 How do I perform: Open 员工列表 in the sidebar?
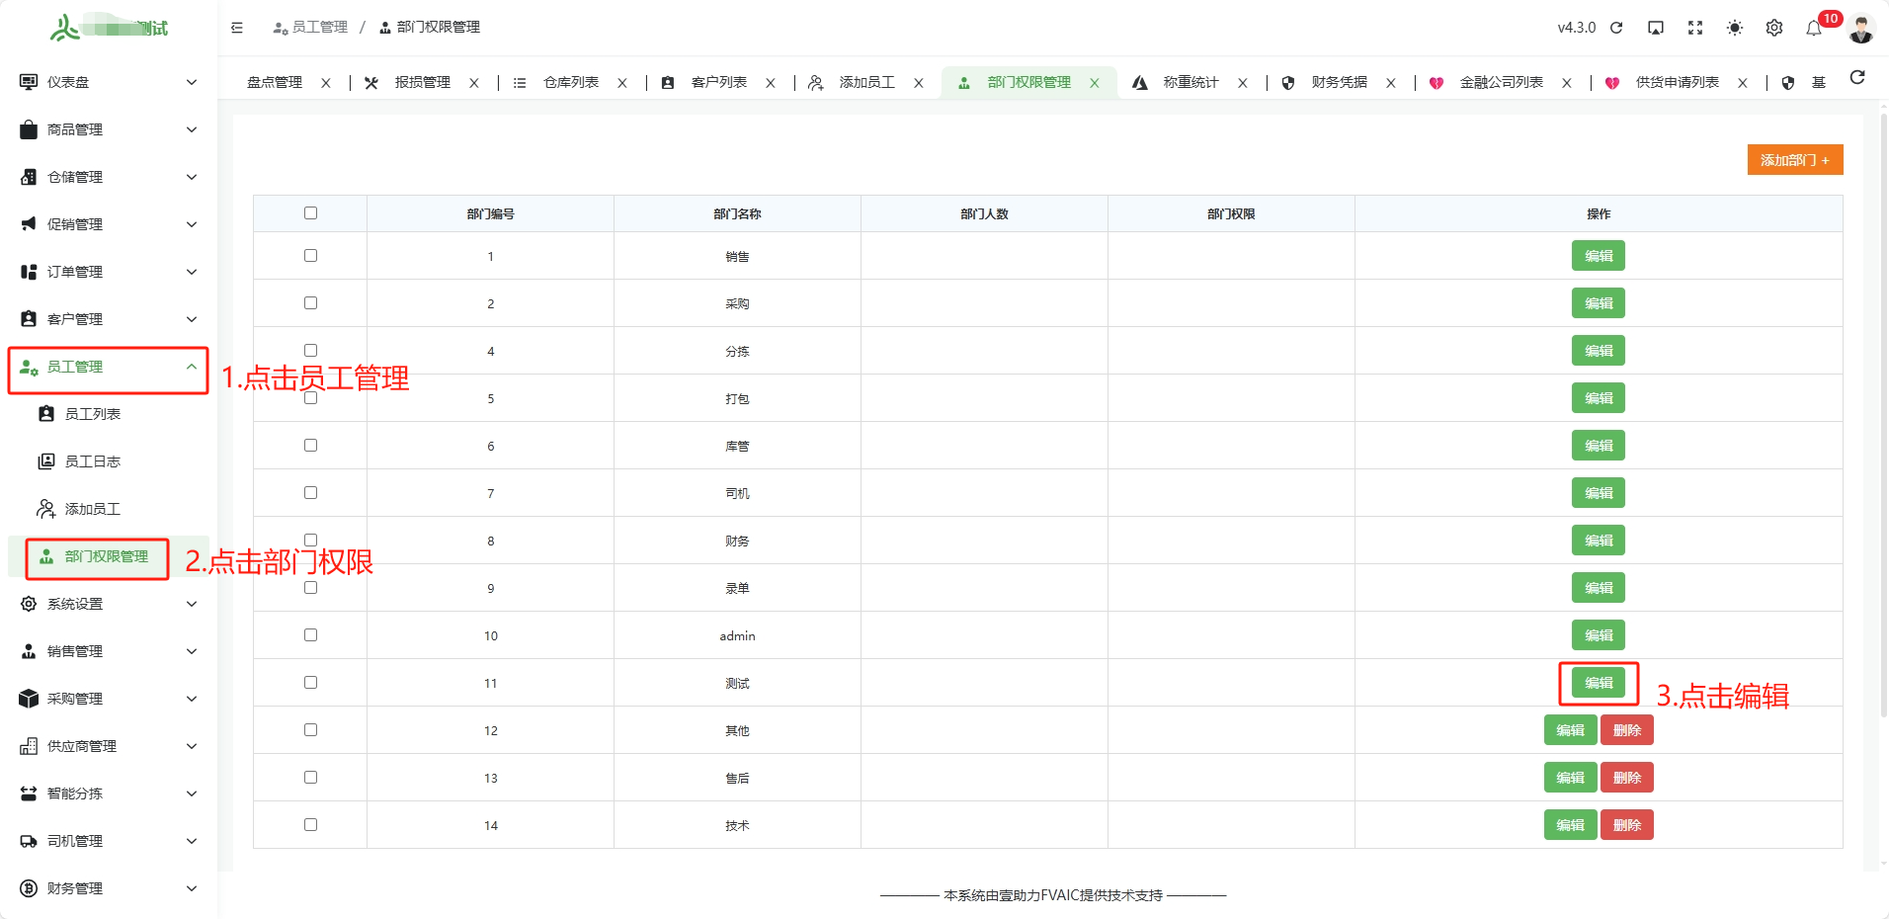[93, 414]
